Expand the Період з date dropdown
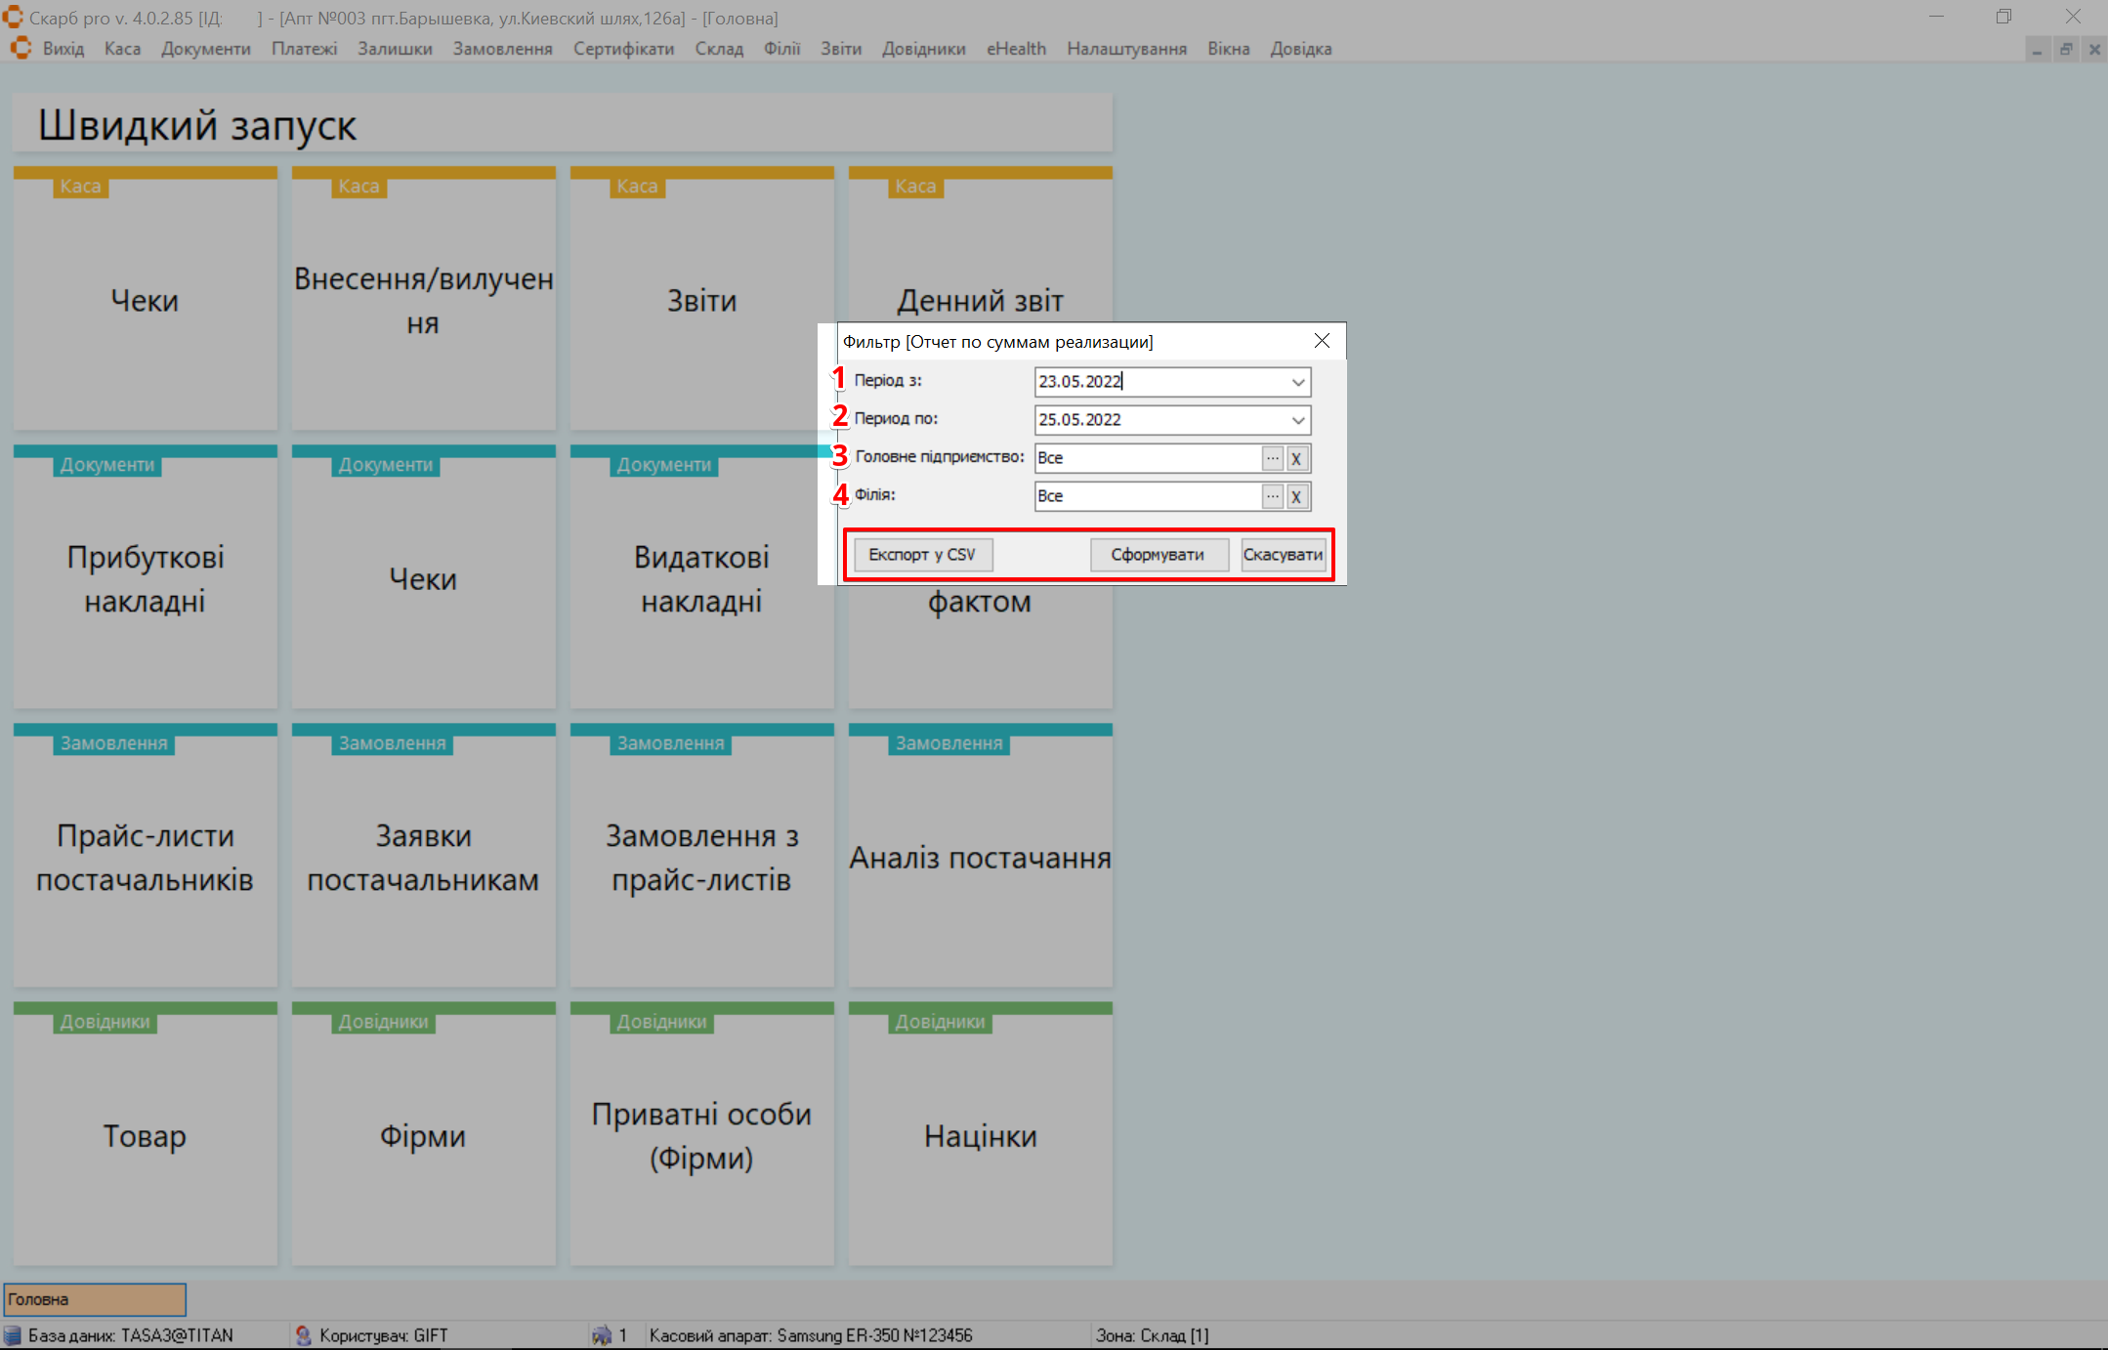The width and height of the screenshot is (2108, 1350). tap(1297, 382)
